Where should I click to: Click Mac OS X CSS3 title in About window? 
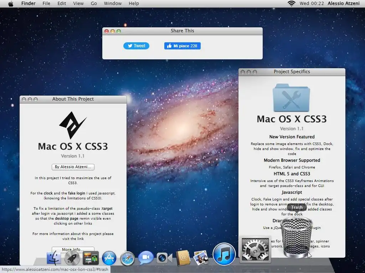[x=73, y=146]
